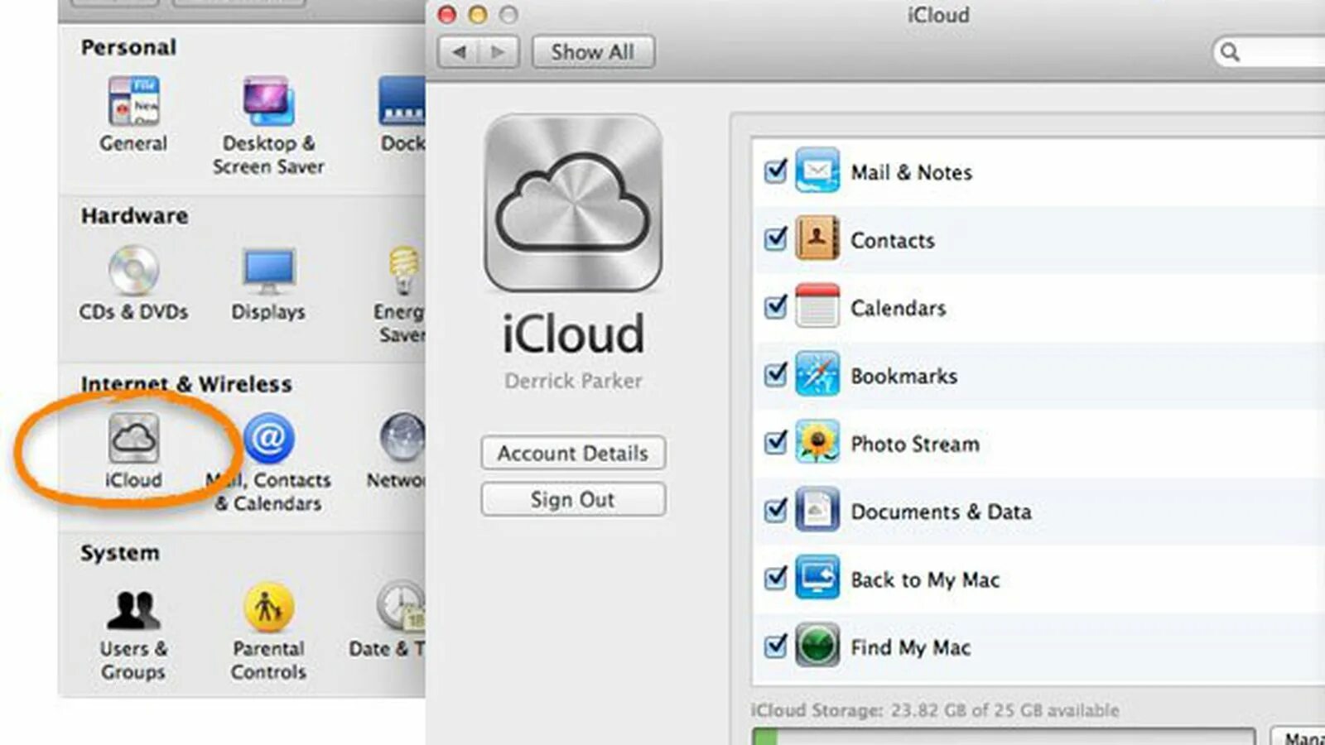
Task: Click the Hardware section heading
Action: (x=134, y=216)
